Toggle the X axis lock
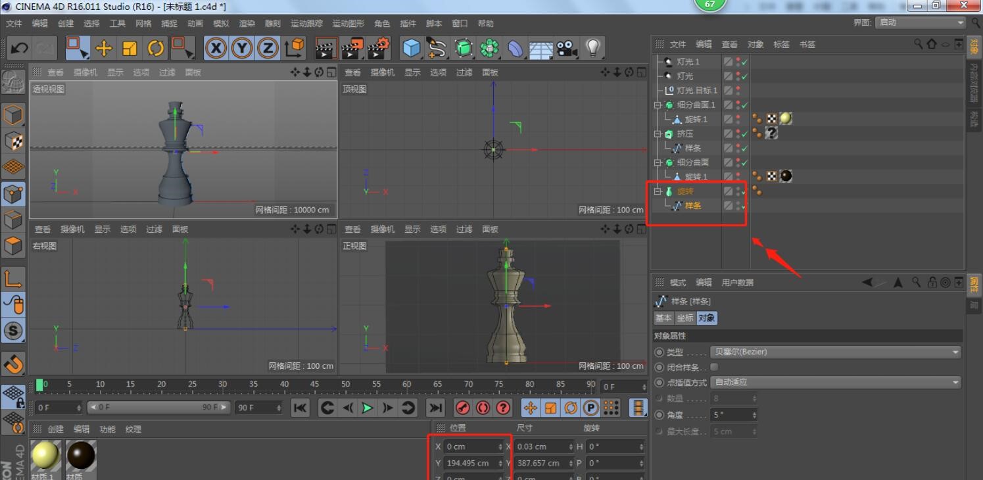 click(216, 48)
